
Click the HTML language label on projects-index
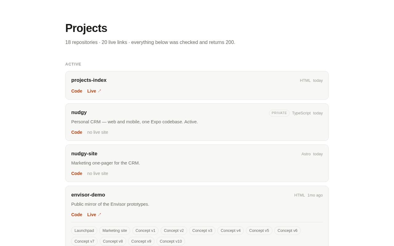(305, 81)
